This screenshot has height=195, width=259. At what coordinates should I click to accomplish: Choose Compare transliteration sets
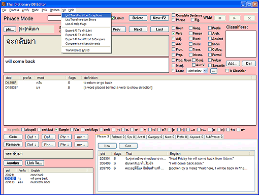coord(86,44)
